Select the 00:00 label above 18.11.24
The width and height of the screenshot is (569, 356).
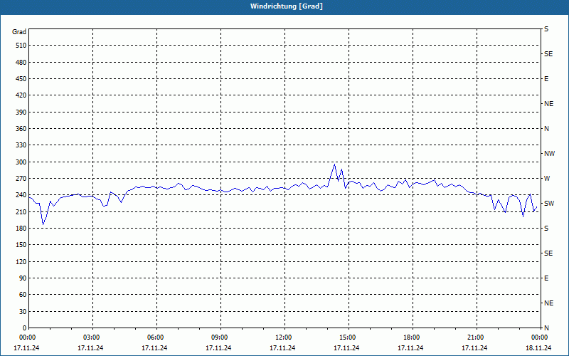[x=541, y=337]
